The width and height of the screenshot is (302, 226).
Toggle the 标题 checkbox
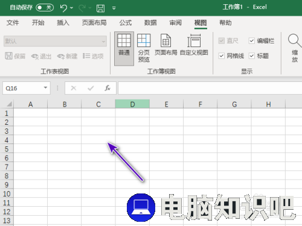click(252, 55)
